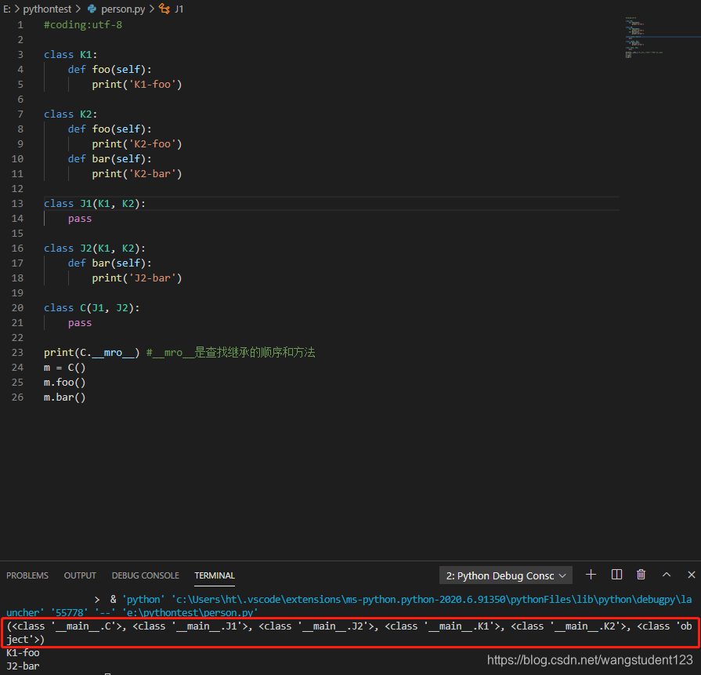Click the 'm = C()' line
701x675 pixels.
coord(64,368)
